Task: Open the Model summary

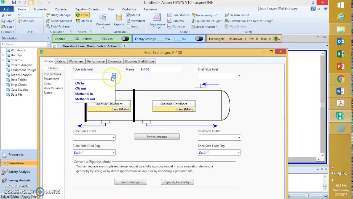Action: [133, 15]
